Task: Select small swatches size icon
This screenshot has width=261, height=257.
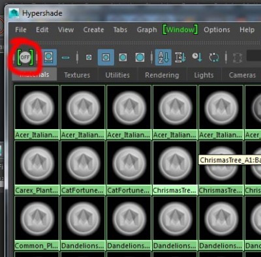Action: pos(89,57)
